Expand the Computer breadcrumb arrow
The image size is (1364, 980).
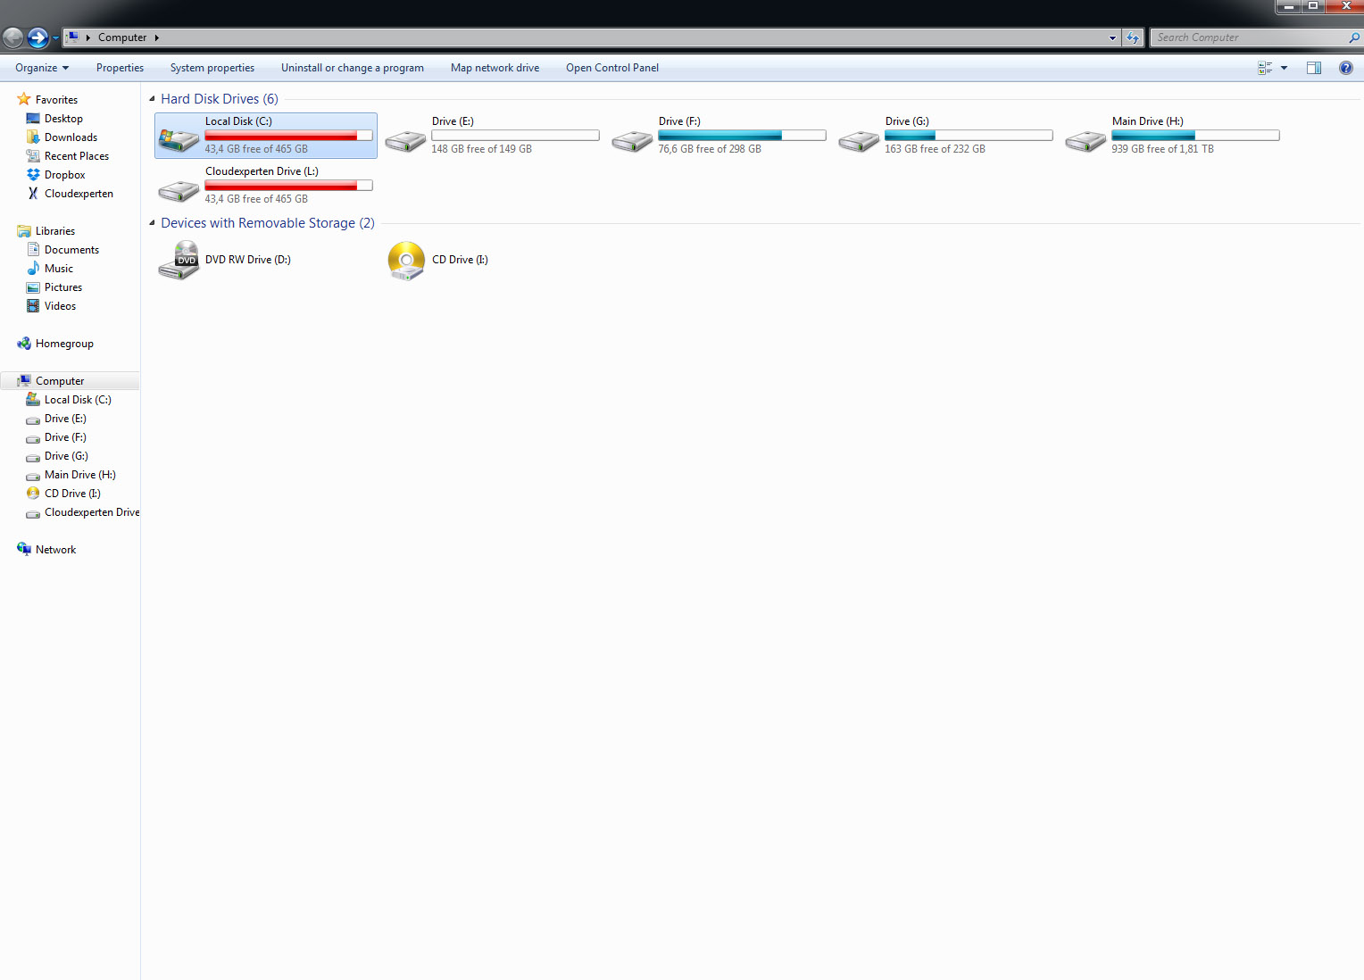click(156, 37)
